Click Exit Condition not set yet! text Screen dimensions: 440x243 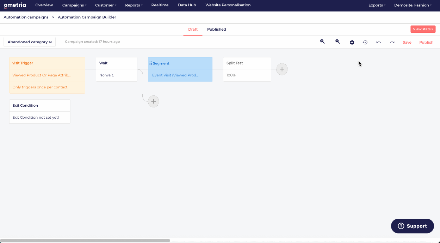click(x=36, y=118)
